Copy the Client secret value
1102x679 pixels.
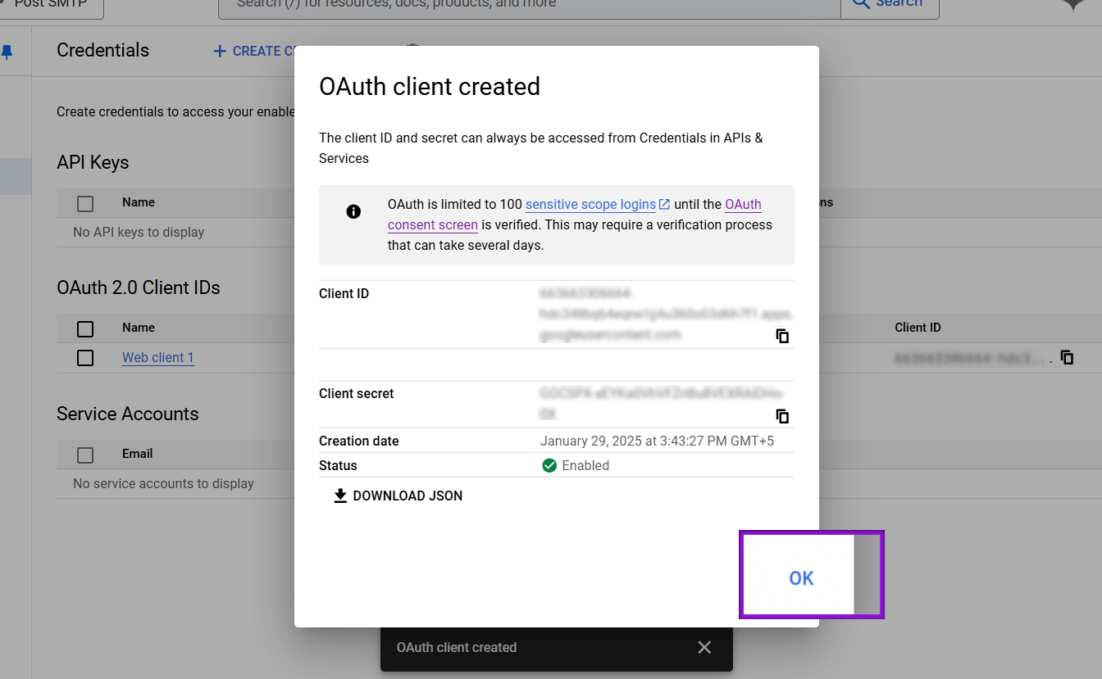click(782, 416)
